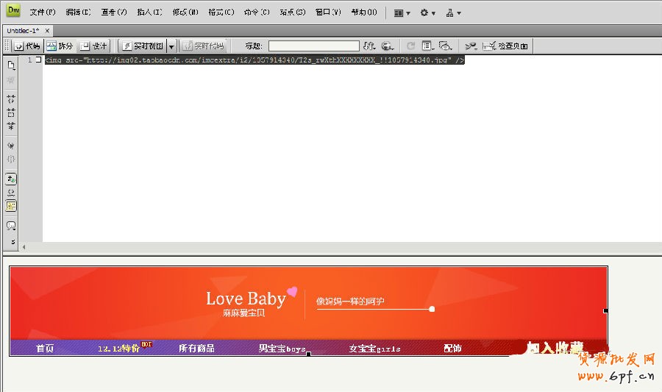Open the 站点(S) menu
Image resolution: width=662 pixels, height=392 pixels.
293,13
